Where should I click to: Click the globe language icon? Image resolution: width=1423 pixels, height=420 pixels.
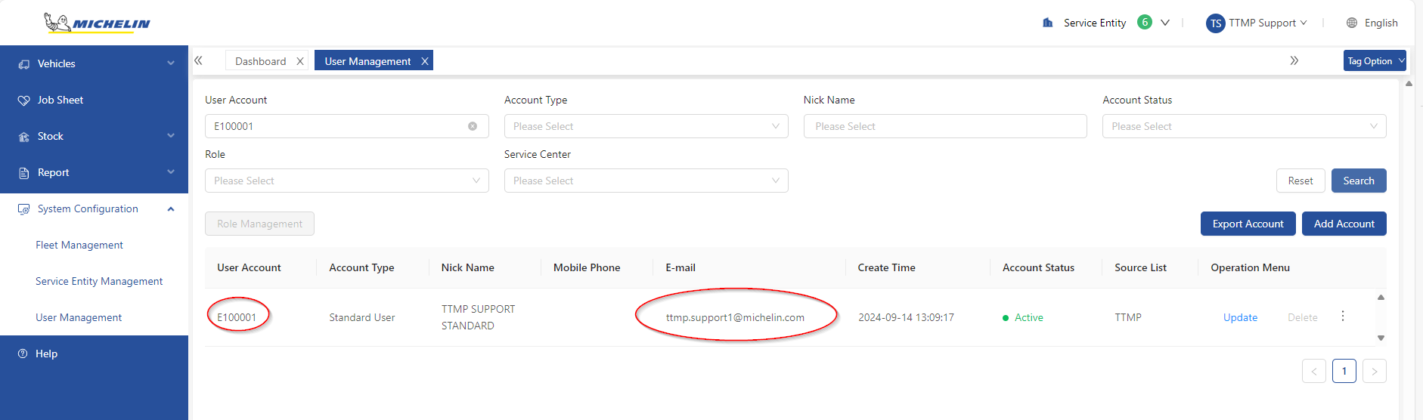(1352, 23)
